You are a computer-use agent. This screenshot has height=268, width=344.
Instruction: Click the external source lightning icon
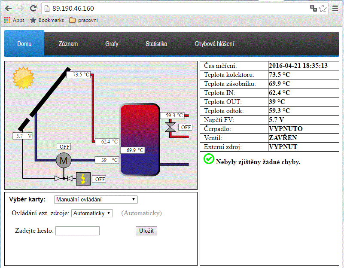click(x=83, y=179)
